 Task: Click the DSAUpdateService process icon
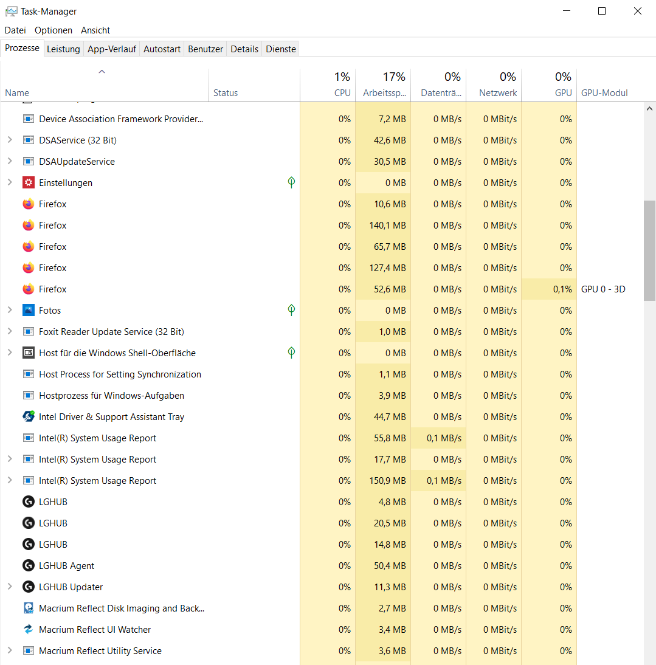click(x=29, y=161)
